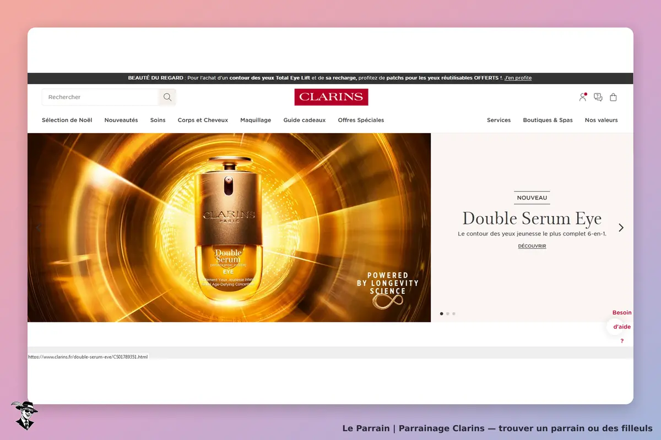Open the shopping bag icon
This screenshot has height=440, width=661.
(613, 97)
